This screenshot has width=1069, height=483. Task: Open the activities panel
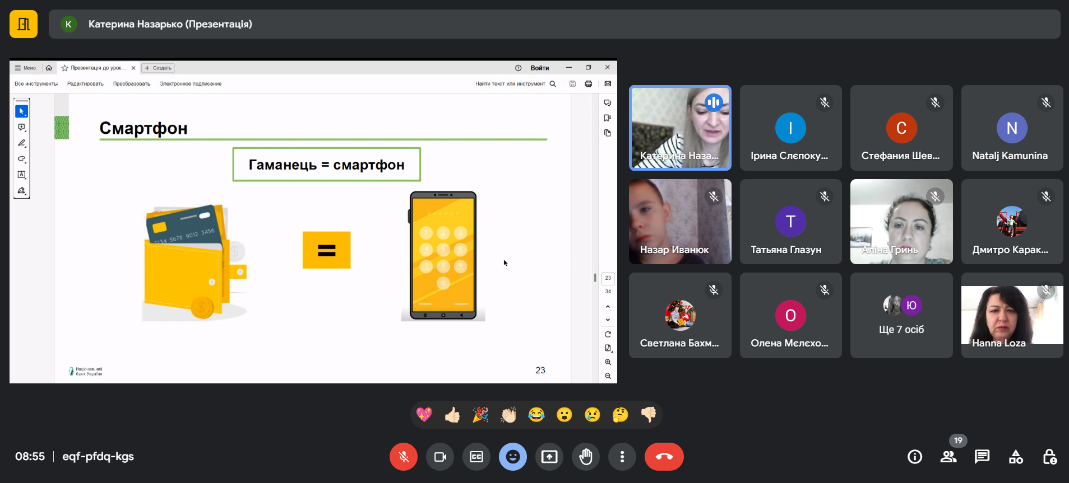tap(1015, 457)
